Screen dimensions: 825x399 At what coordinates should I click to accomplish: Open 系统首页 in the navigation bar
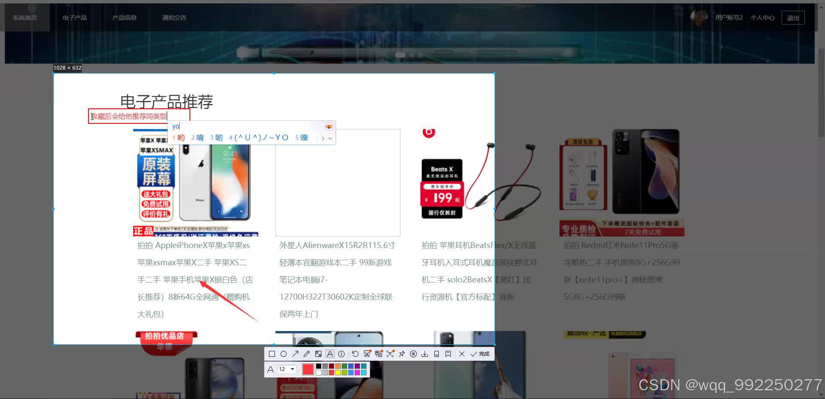coord(25,18)
